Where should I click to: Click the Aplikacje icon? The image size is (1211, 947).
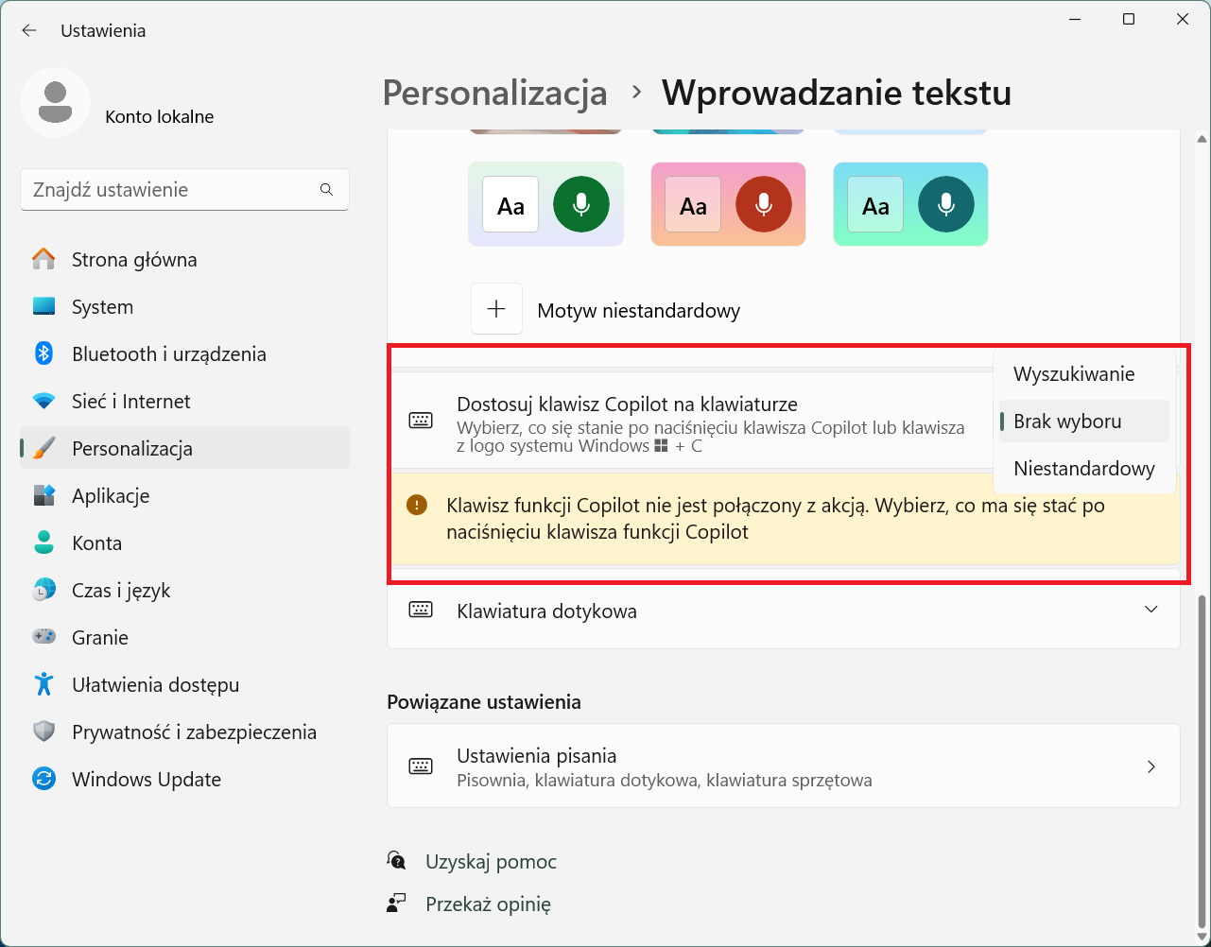coord(43,495)
